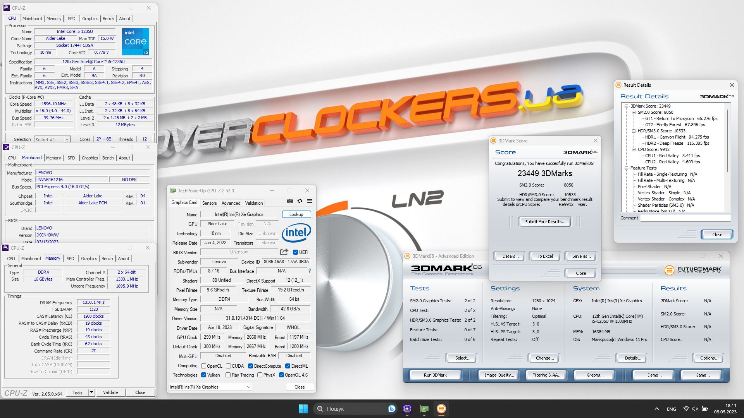The width and height of the screenshot is (744, 418).
Task: Collapse the HDR/SM3.0 Score tree node
Action: tap(634, 131)
